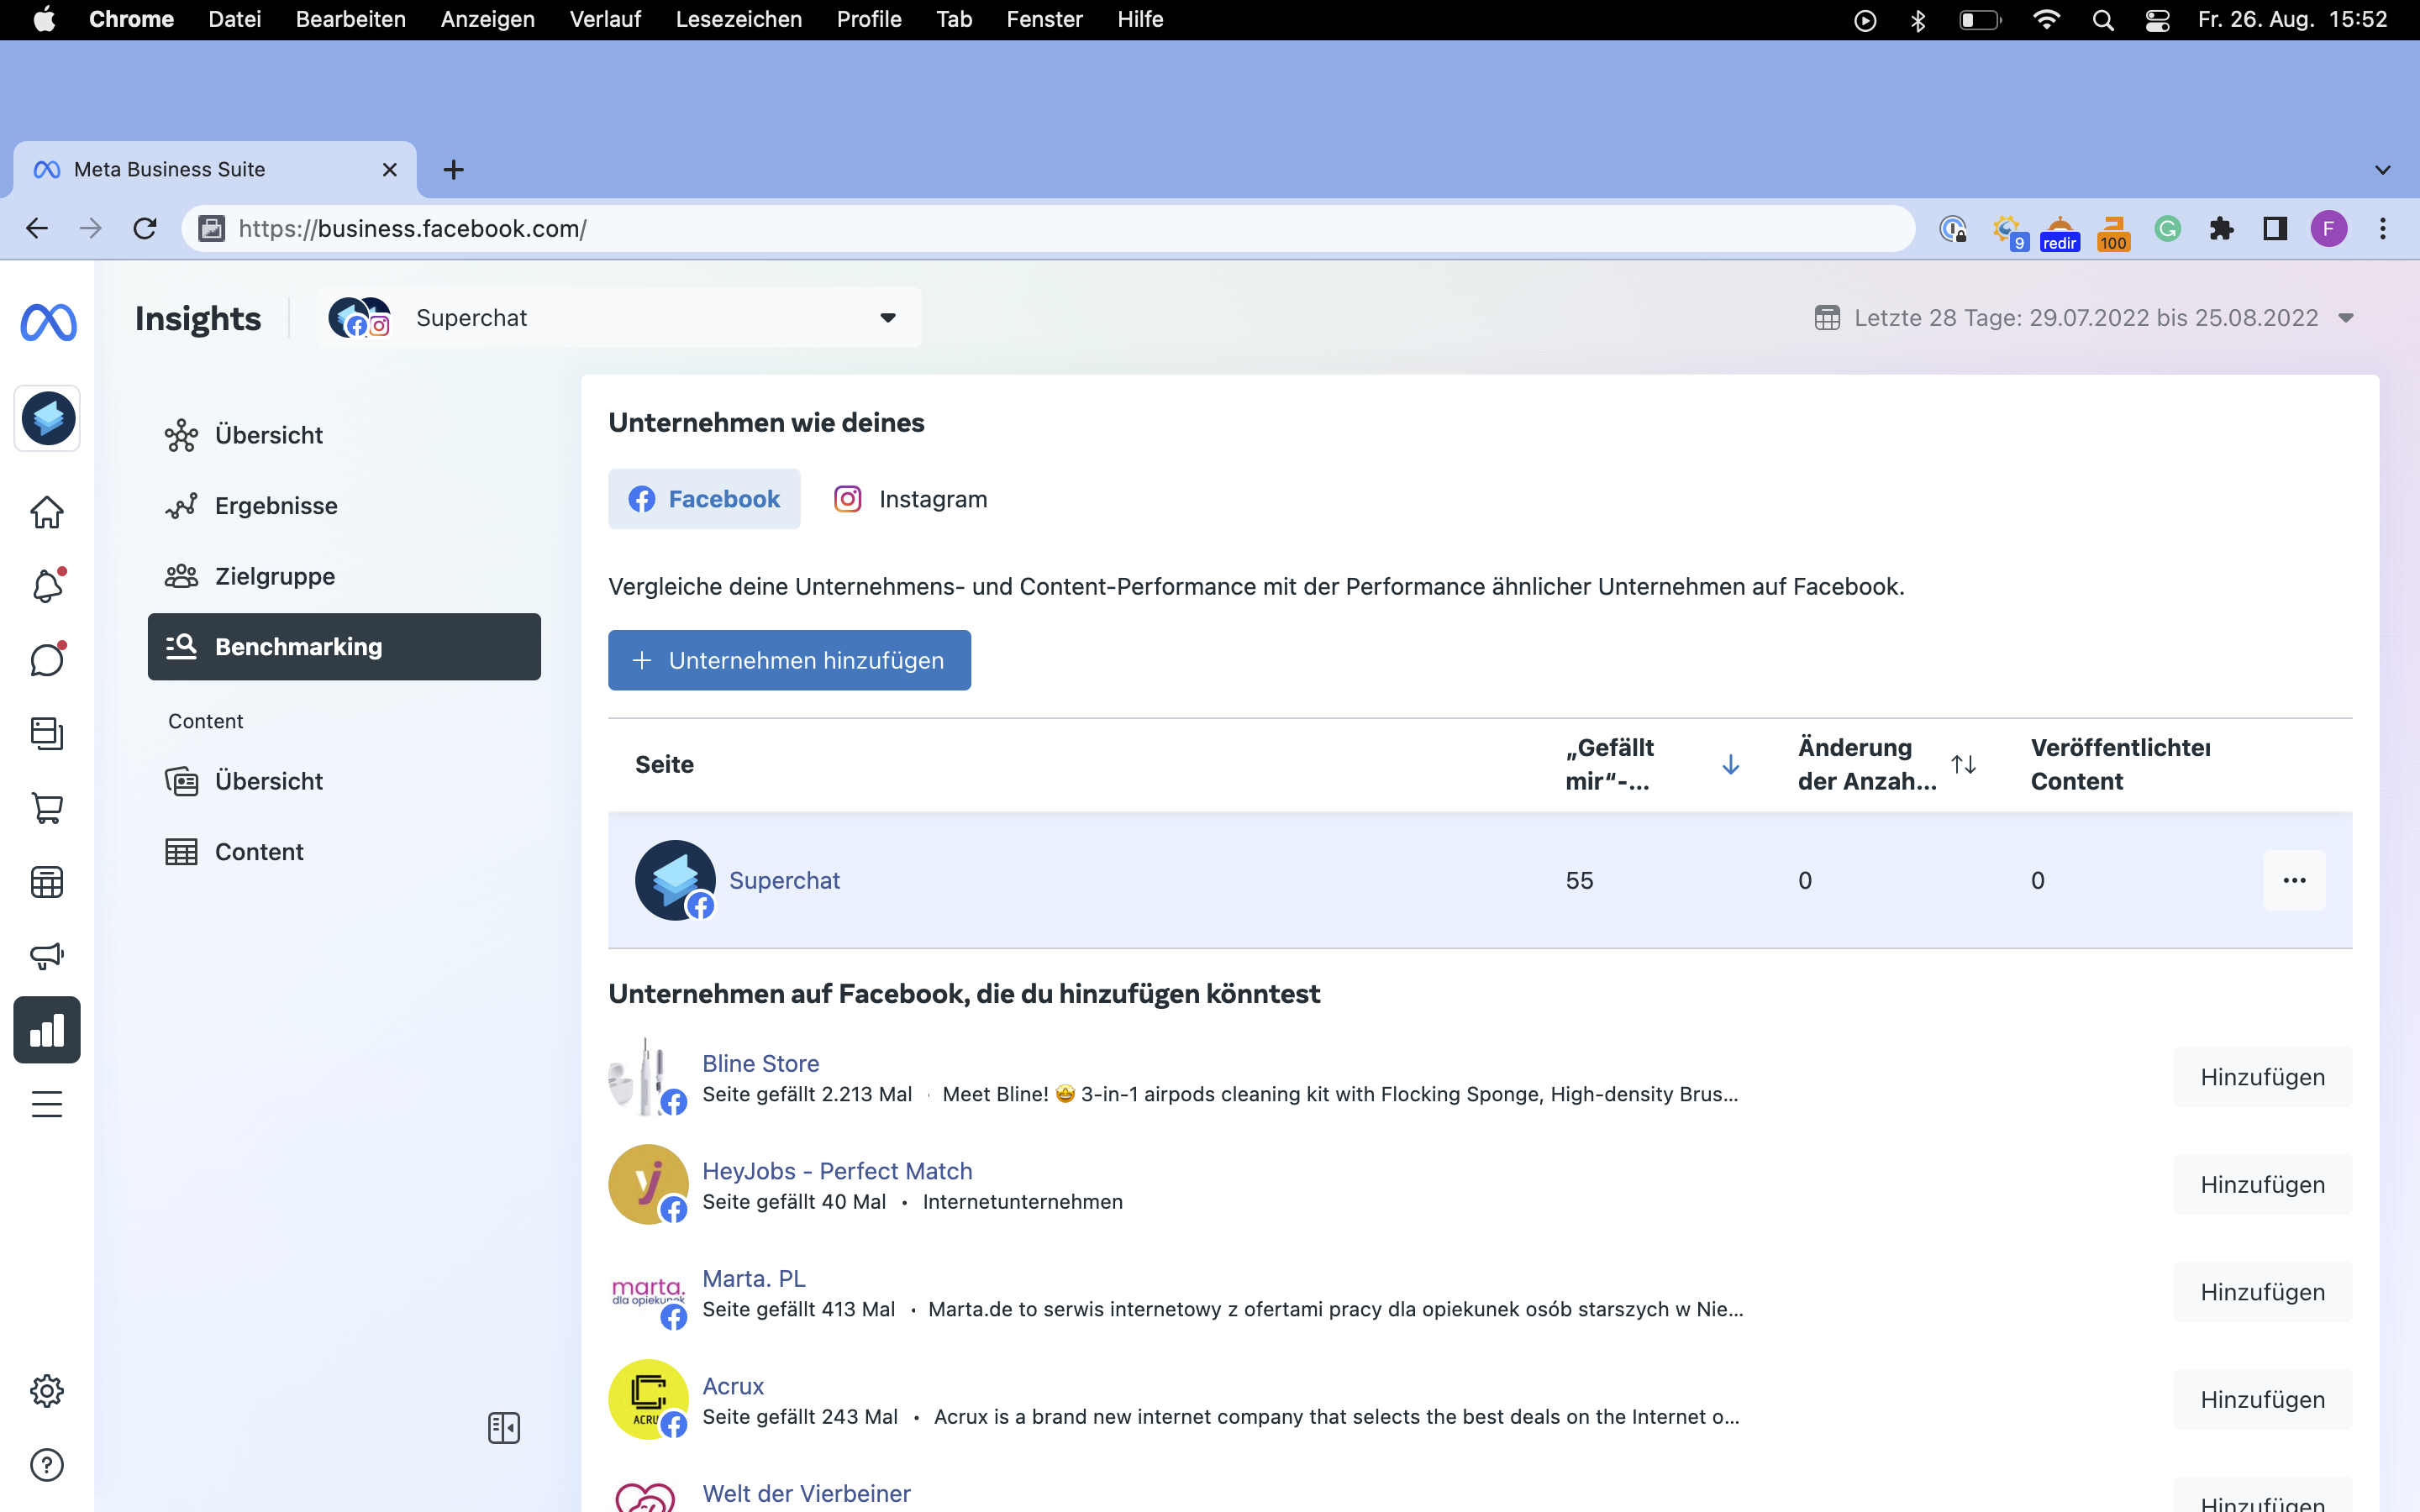Add Bline Store via Hinzufügen button
Screen dimensions: 2420x1512
click(x=2262, y=1077)
